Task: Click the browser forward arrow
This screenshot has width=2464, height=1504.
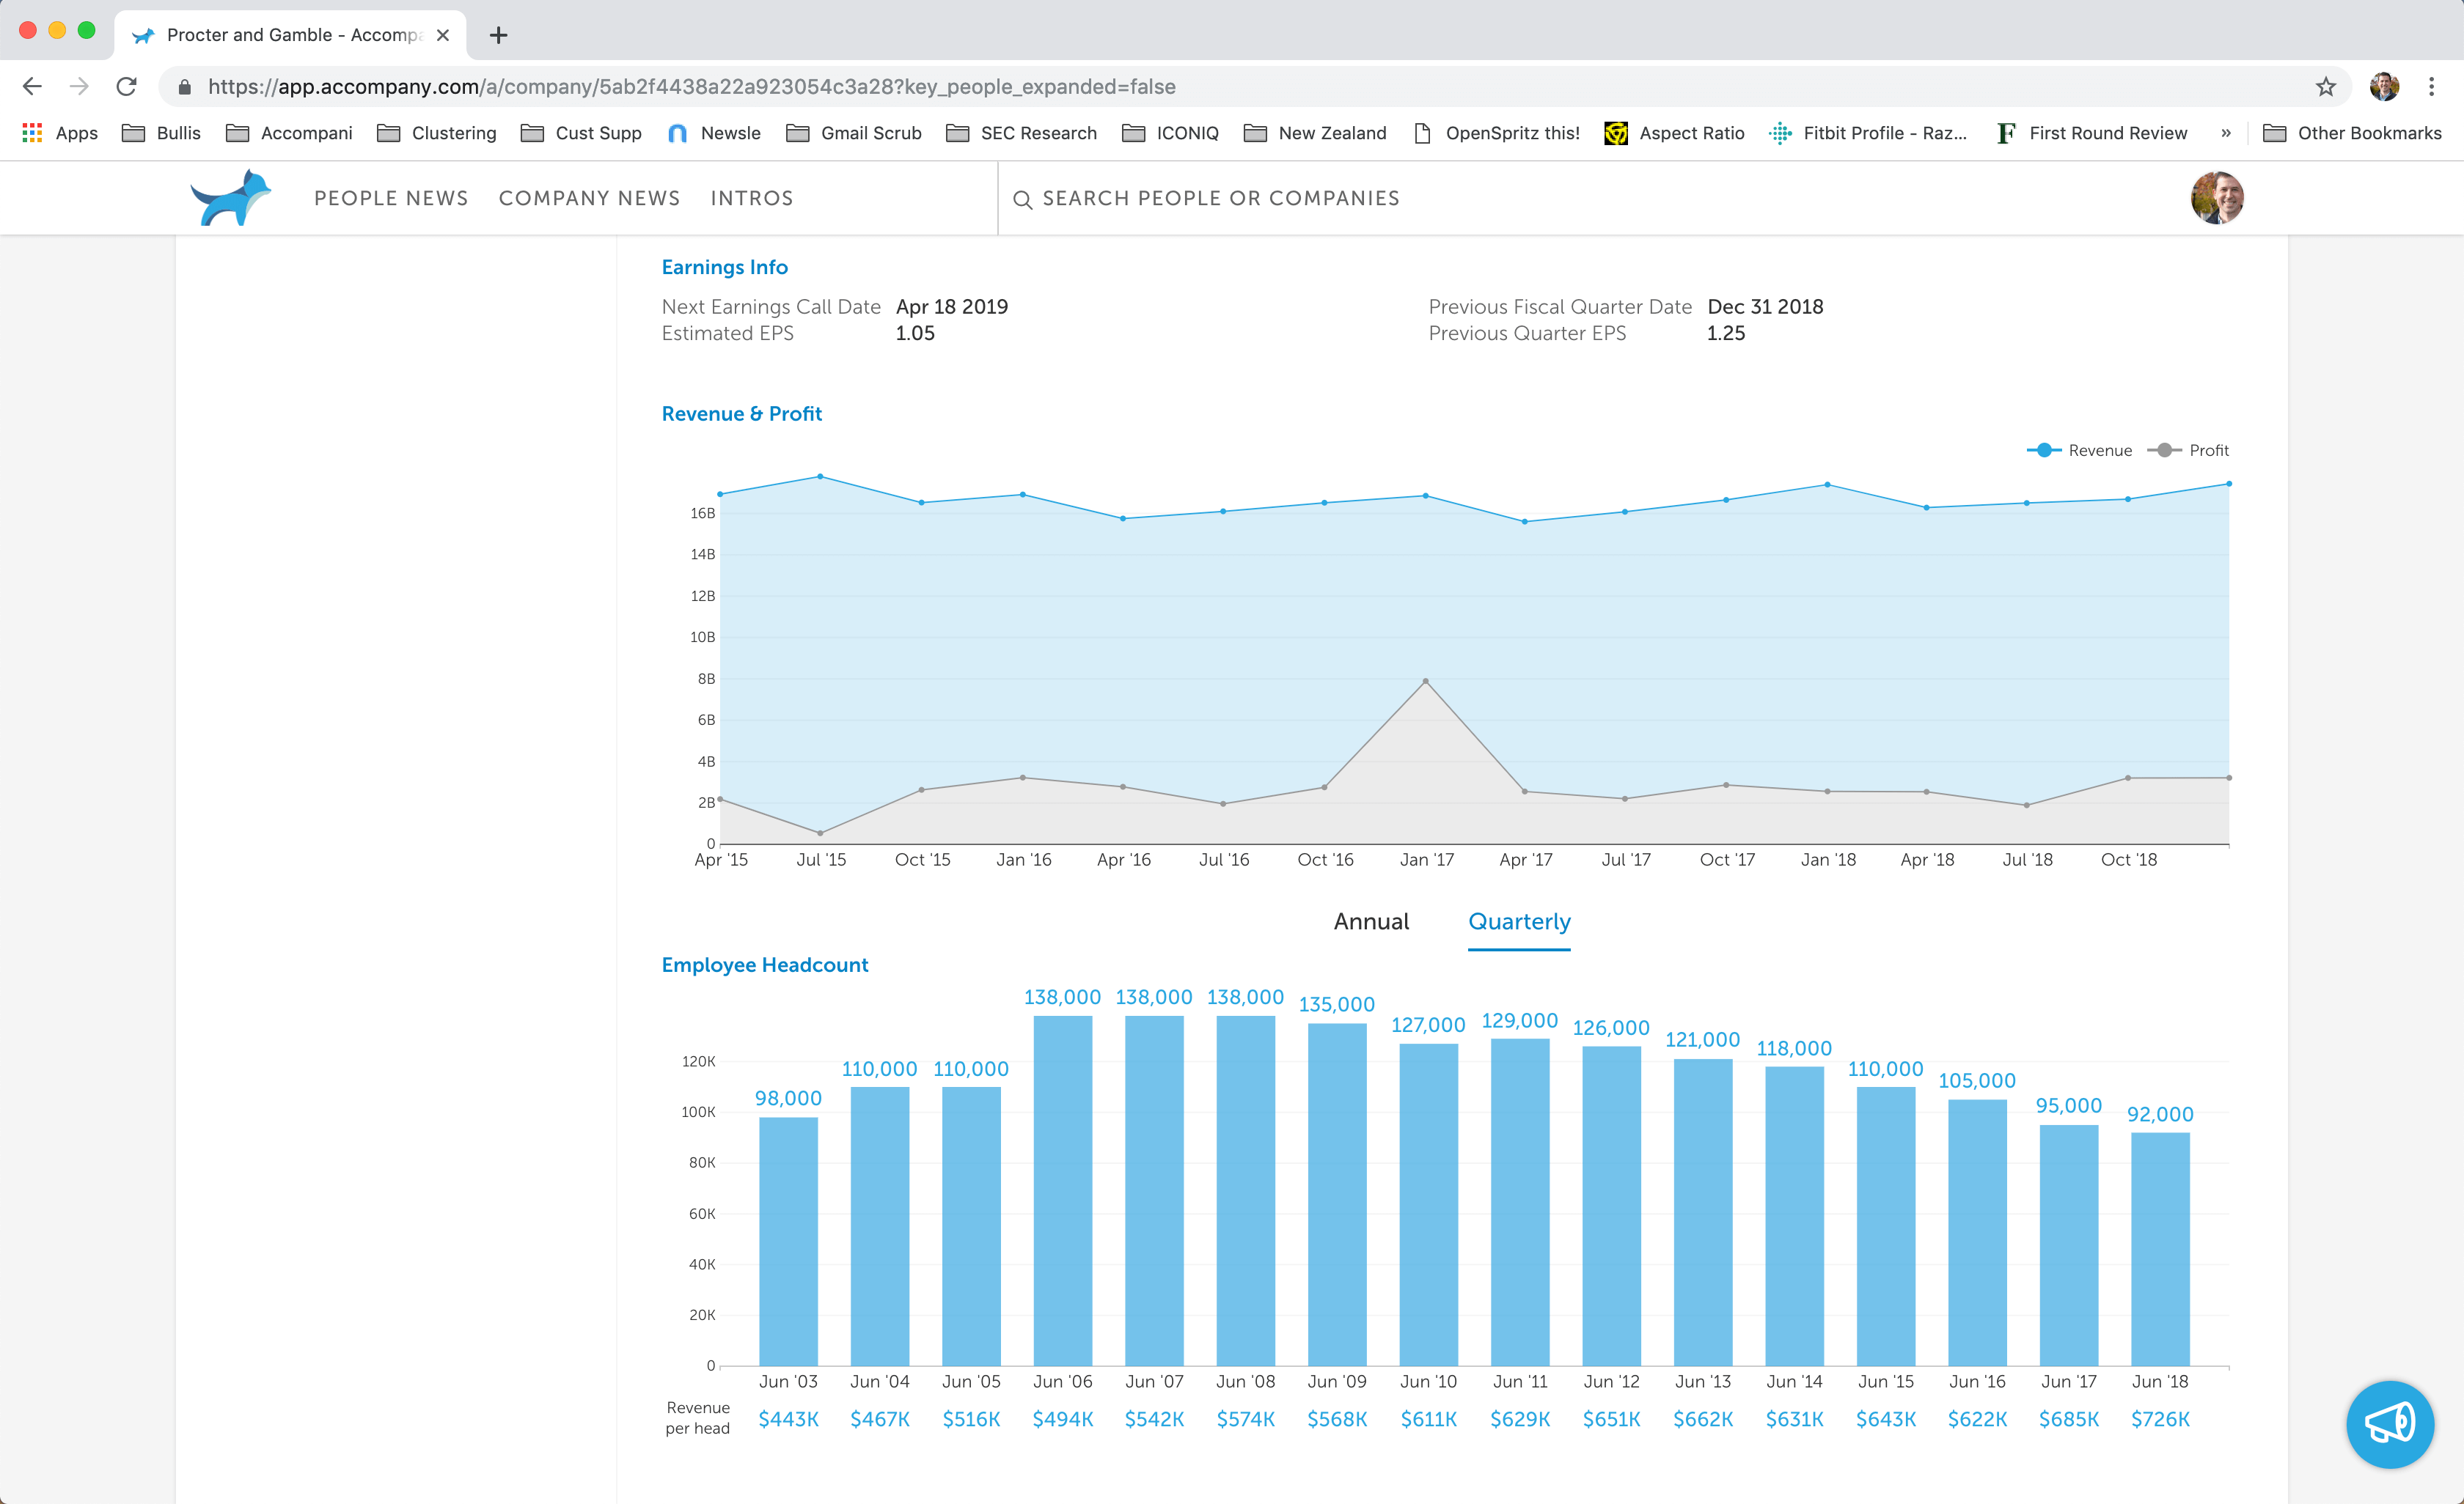Action: point(79,87)
